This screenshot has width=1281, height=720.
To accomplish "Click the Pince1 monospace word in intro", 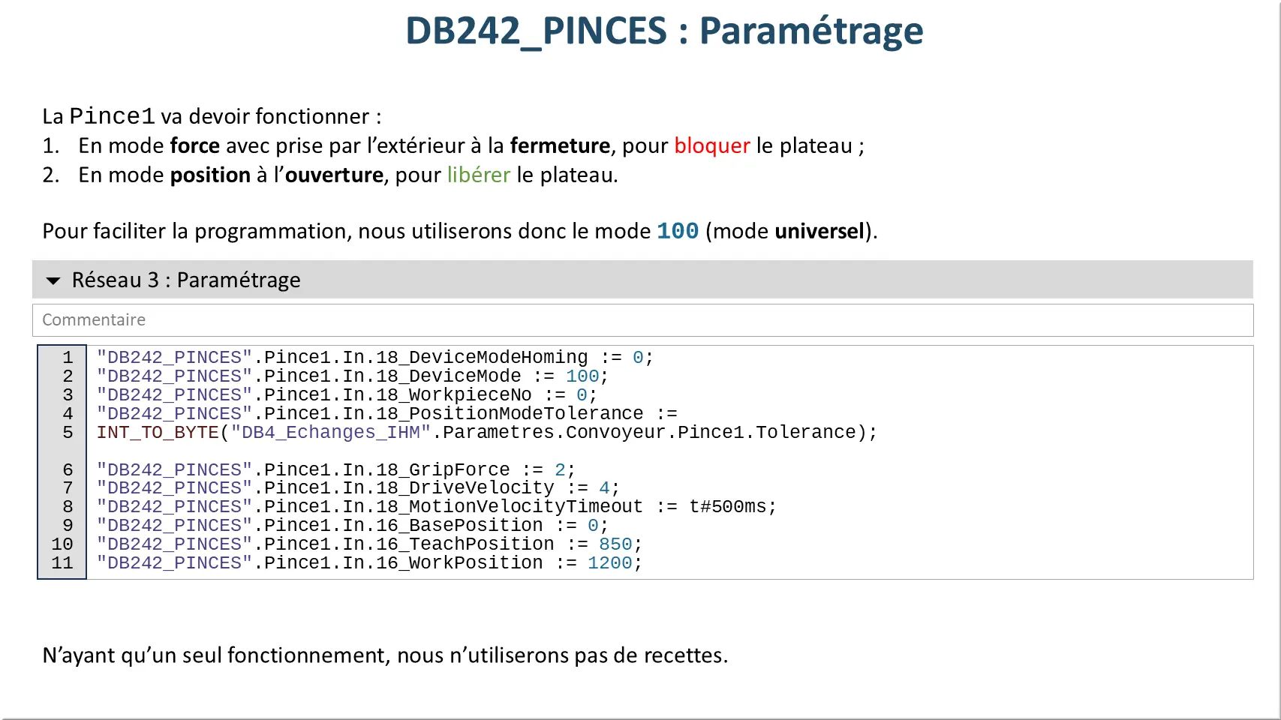I will 112,116.
